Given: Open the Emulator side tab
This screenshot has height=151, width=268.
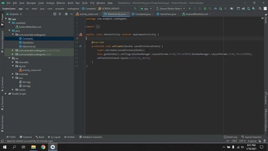Looking at the screenshot, I should [x=266, y=98].
